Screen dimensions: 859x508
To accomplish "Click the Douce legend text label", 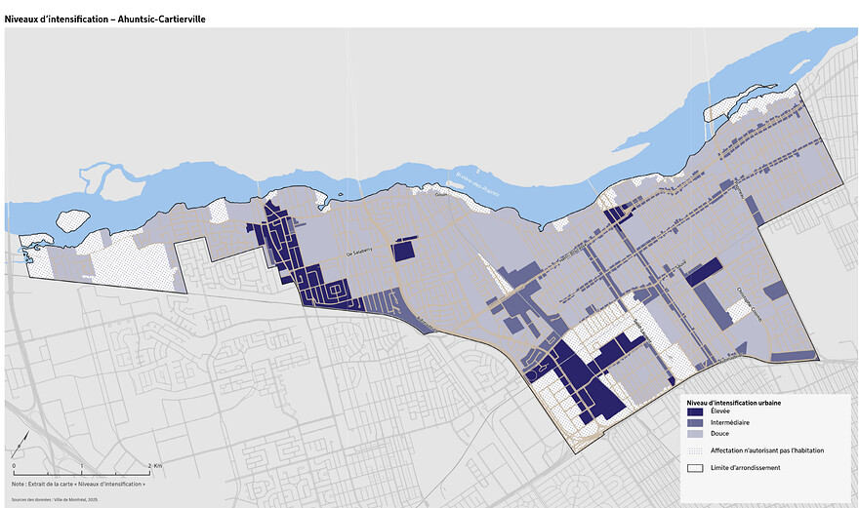I will [720, 434].
